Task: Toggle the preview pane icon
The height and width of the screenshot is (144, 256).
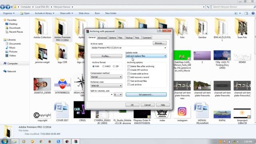Action: 246,13
